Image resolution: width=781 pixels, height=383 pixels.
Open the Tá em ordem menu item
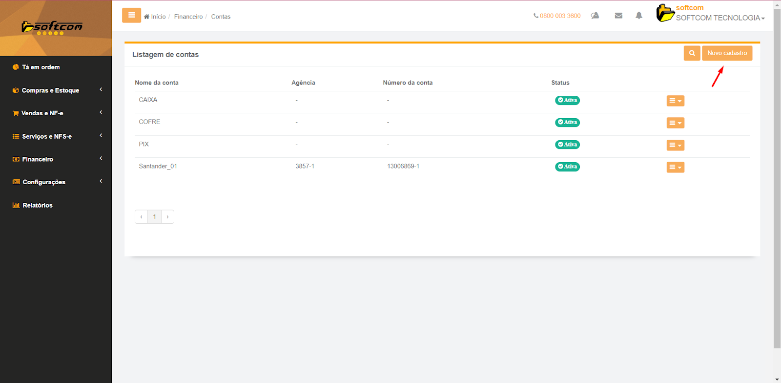(x=41, y=67)
